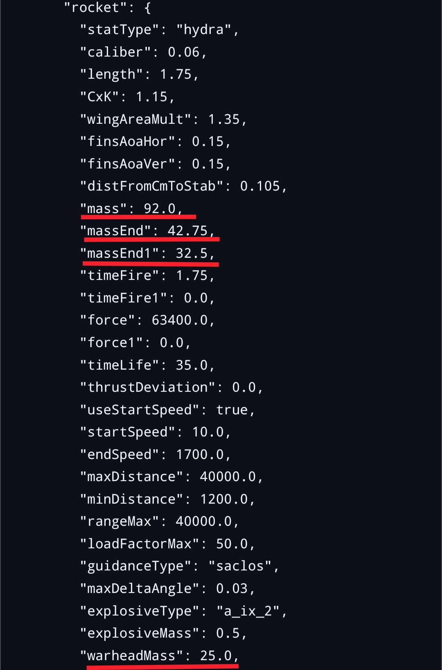Click the "finsAoaHor" key

click(128, 142)
